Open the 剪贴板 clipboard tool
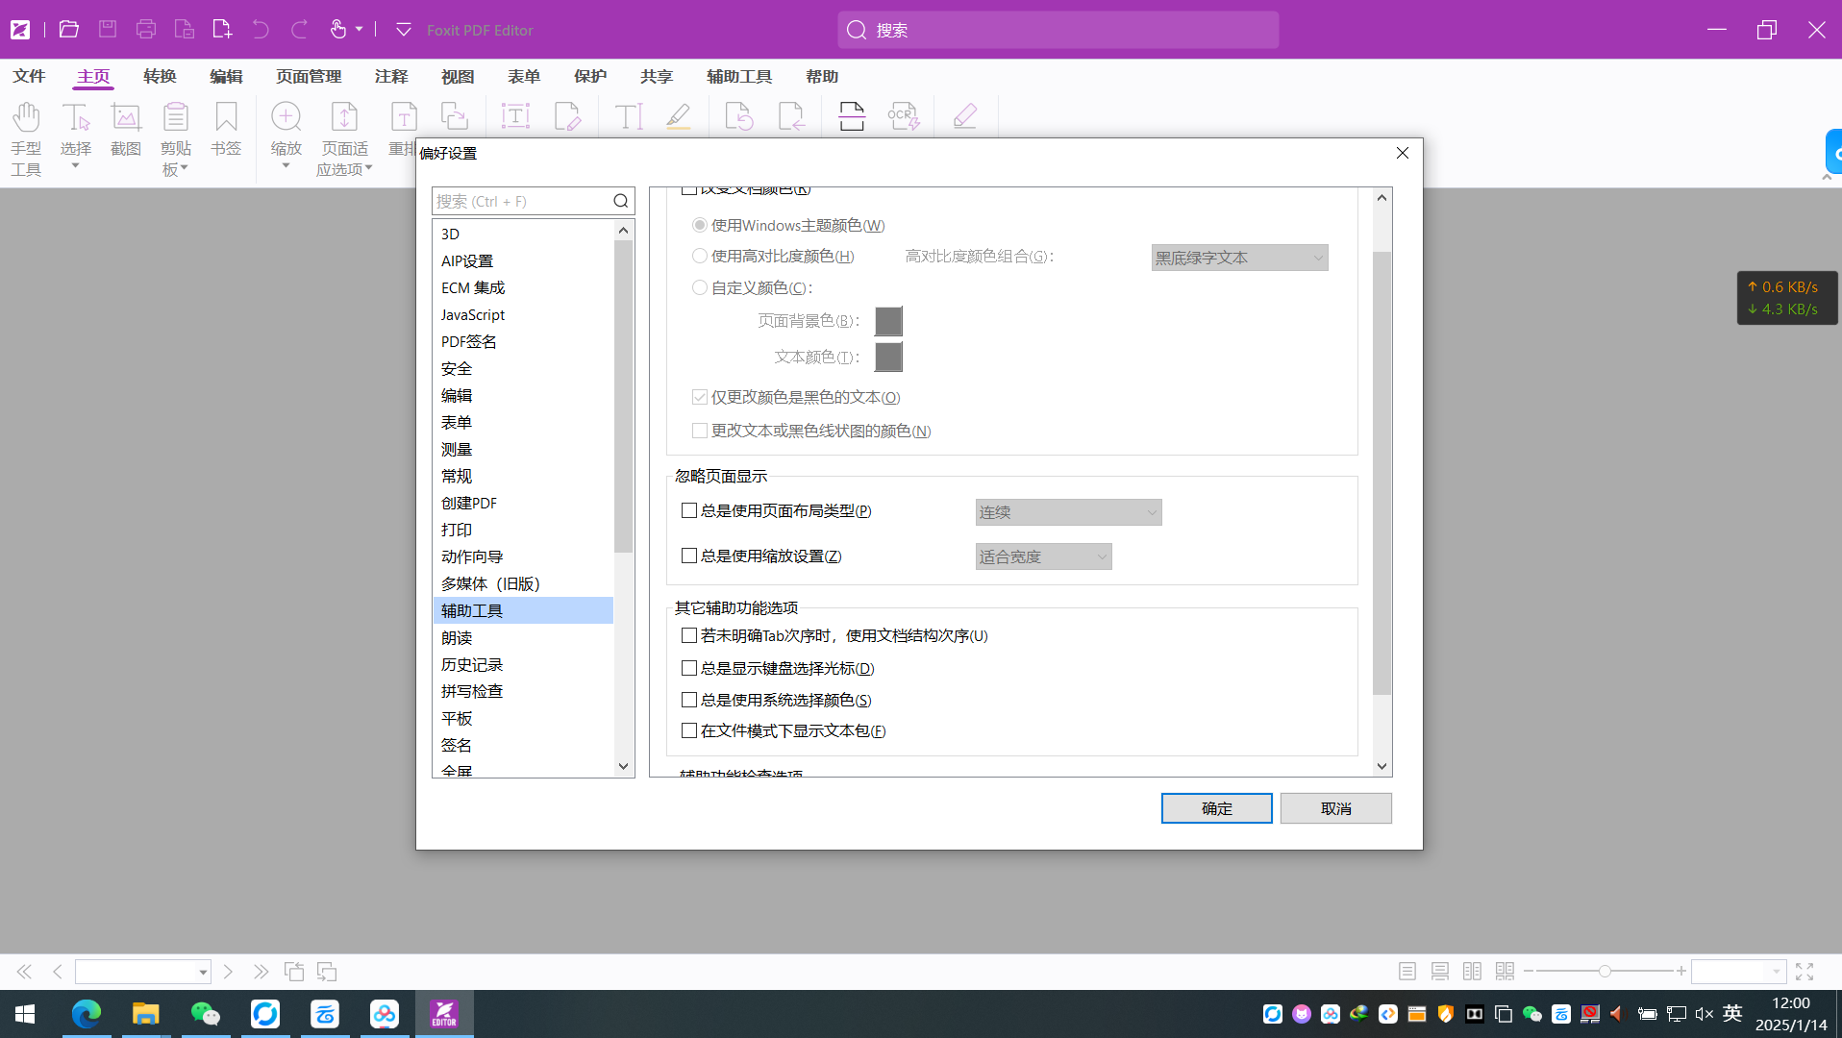The width and height of the screenshot is (1842, 1038). 176,138
